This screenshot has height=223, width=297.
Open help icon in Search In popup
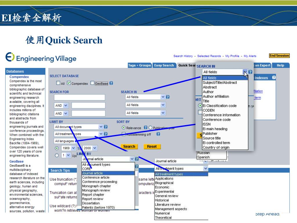pyautogui.click(x=250, y=72)
